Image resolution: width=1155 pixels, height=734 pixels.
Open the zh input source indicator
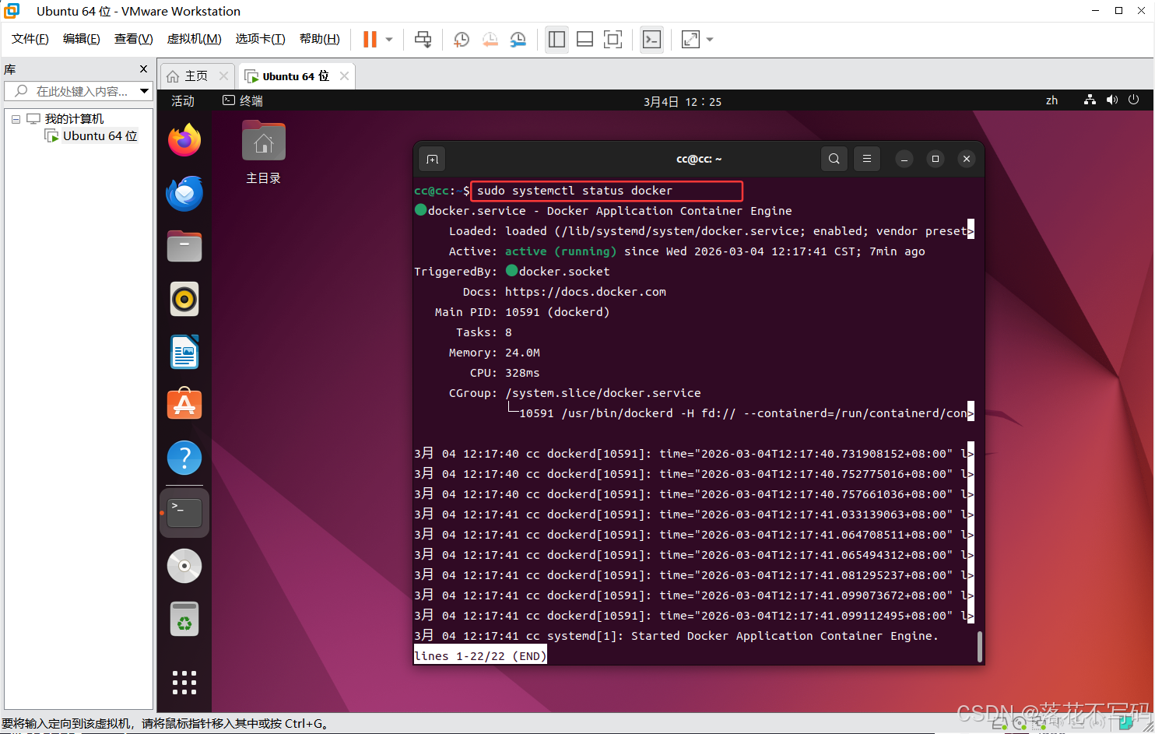click(1051, 100)
